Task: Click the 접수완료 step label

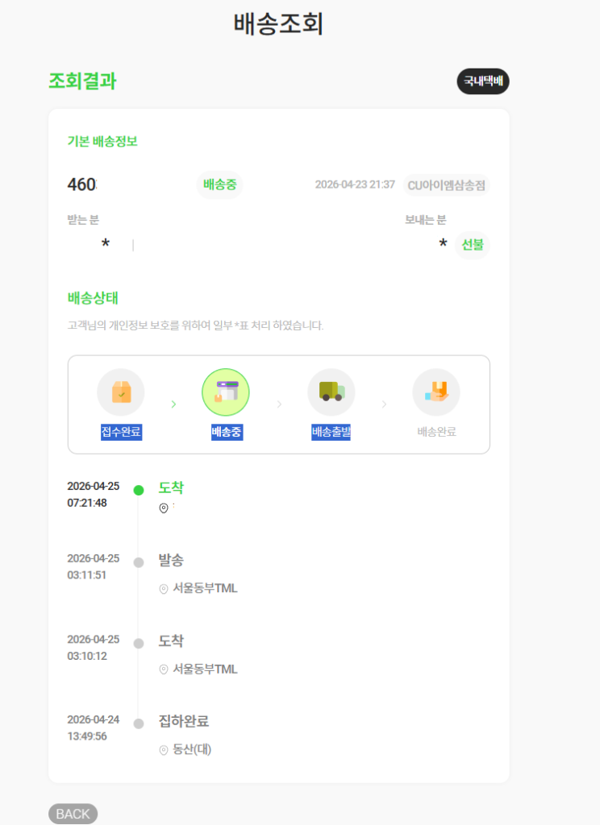Action: point(121,432)
